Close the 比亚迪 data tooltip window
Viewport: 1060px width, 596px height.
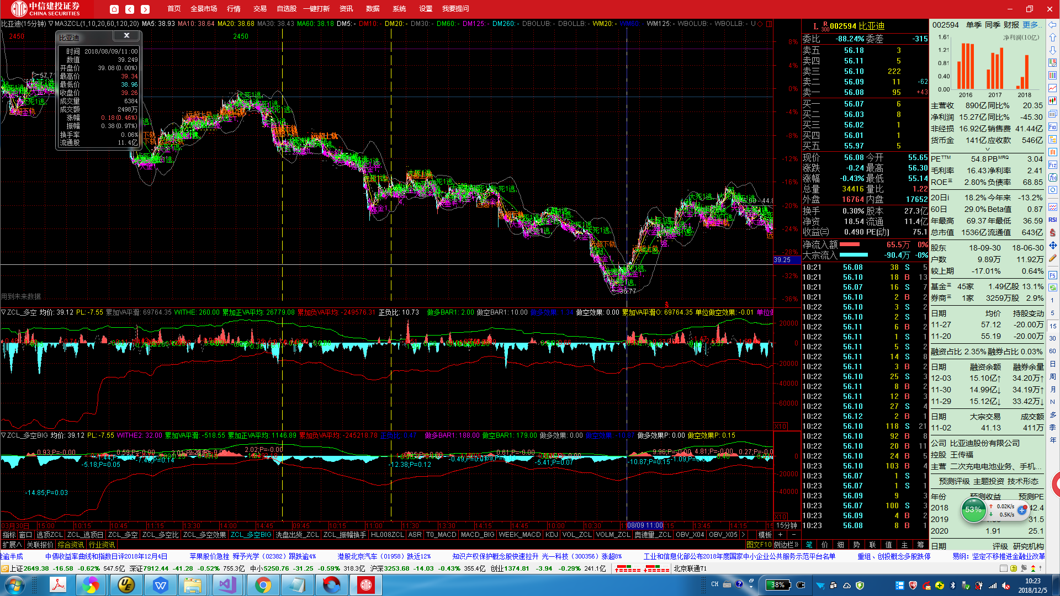coord(126,35)
